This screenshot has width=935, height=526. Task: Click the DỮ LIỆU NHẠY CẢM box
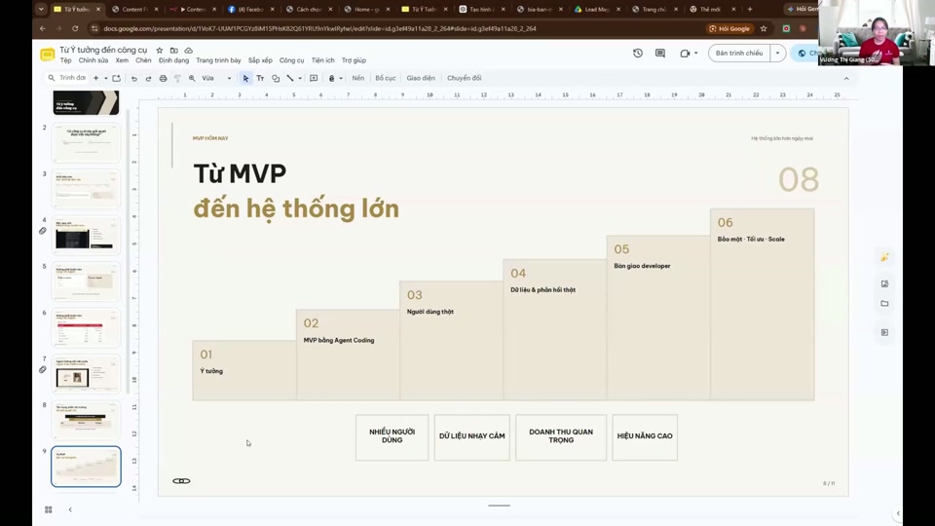[471, 437]
